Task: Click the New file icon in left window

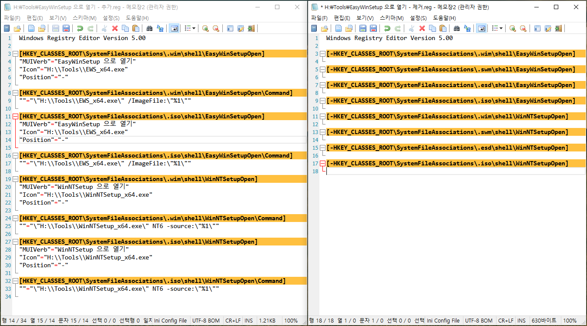Action: click(x=31, y=28)
